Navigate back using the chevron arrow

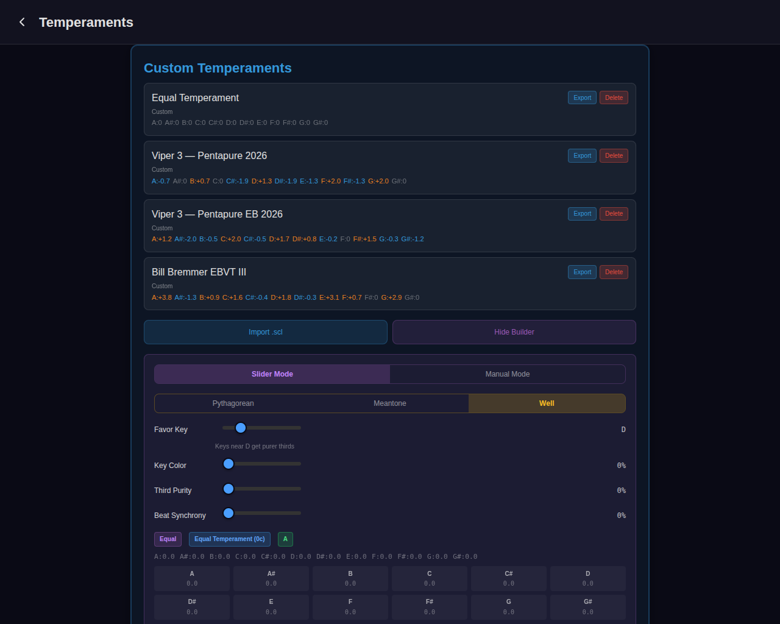coord(22,22)
